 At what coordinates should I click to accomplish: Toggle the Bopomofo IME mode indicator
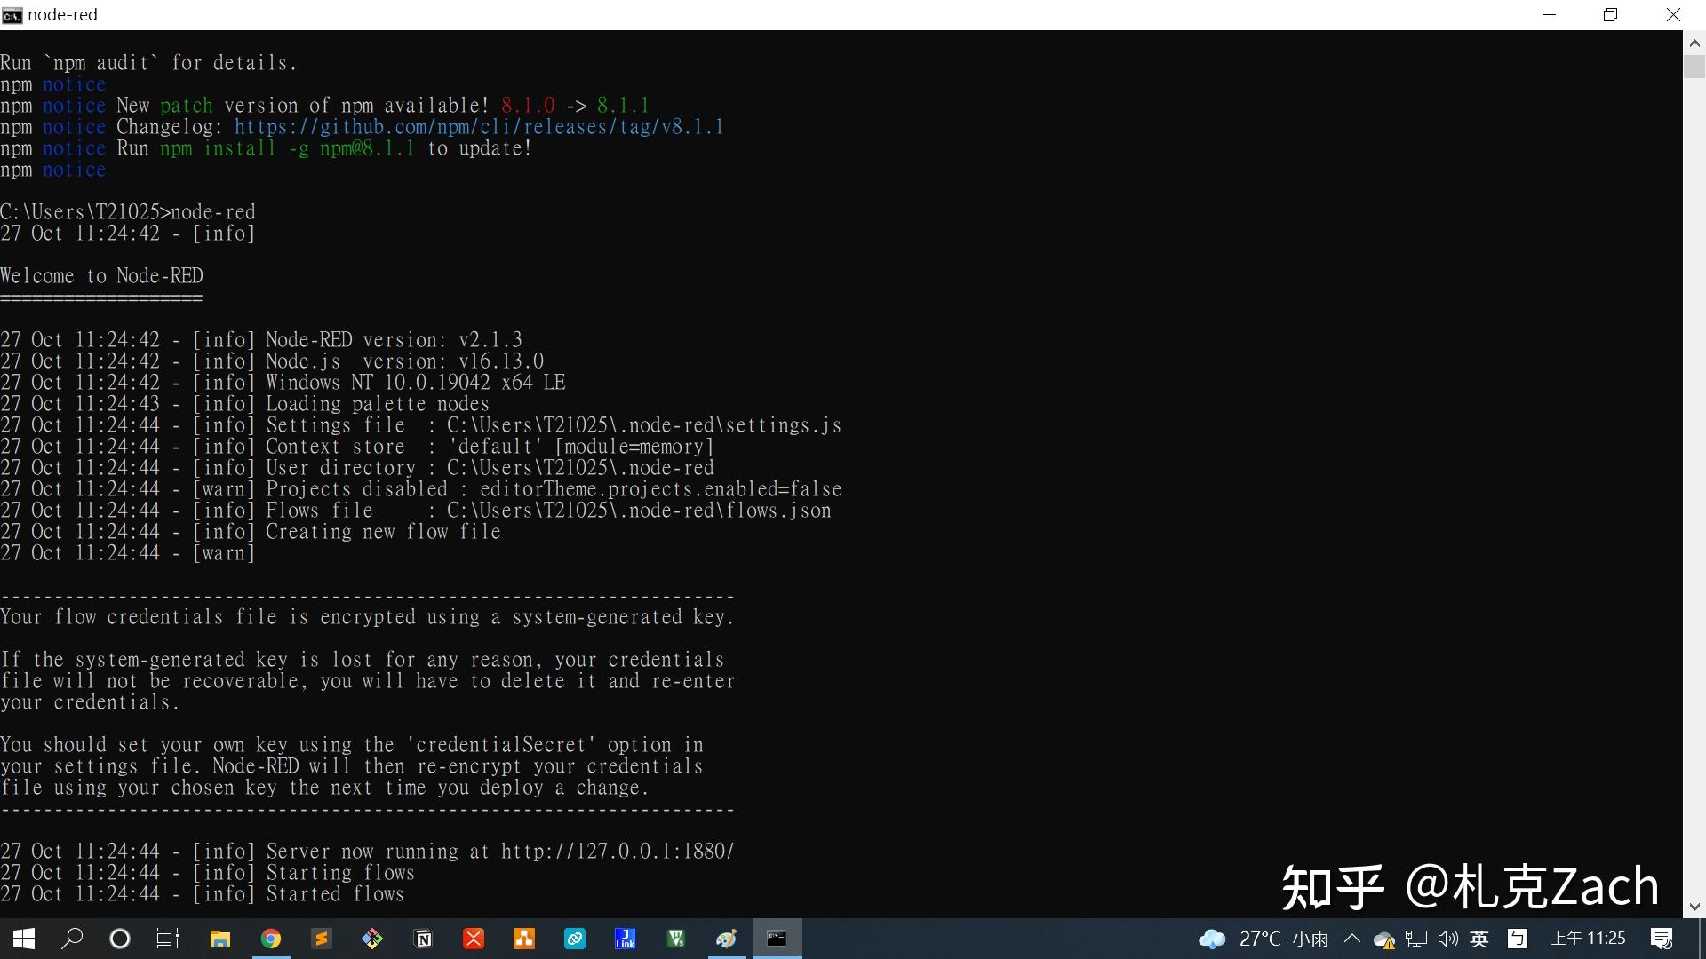point(1518,939)
